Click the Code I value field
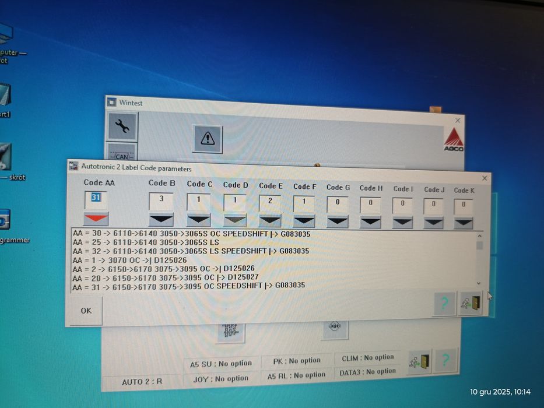This screenshot has width=544, height=408. 402,206
